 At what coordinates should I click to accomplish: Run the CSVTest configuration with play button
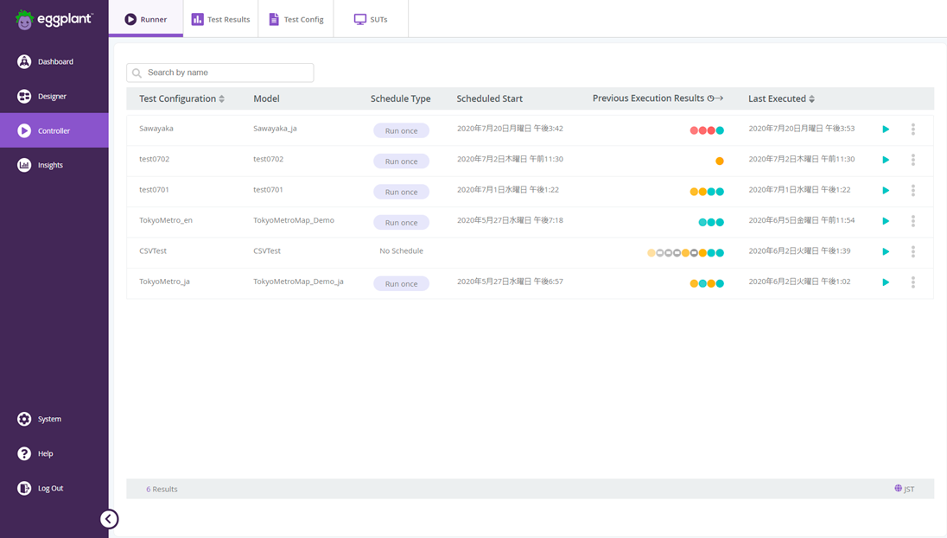click(886, 252)
